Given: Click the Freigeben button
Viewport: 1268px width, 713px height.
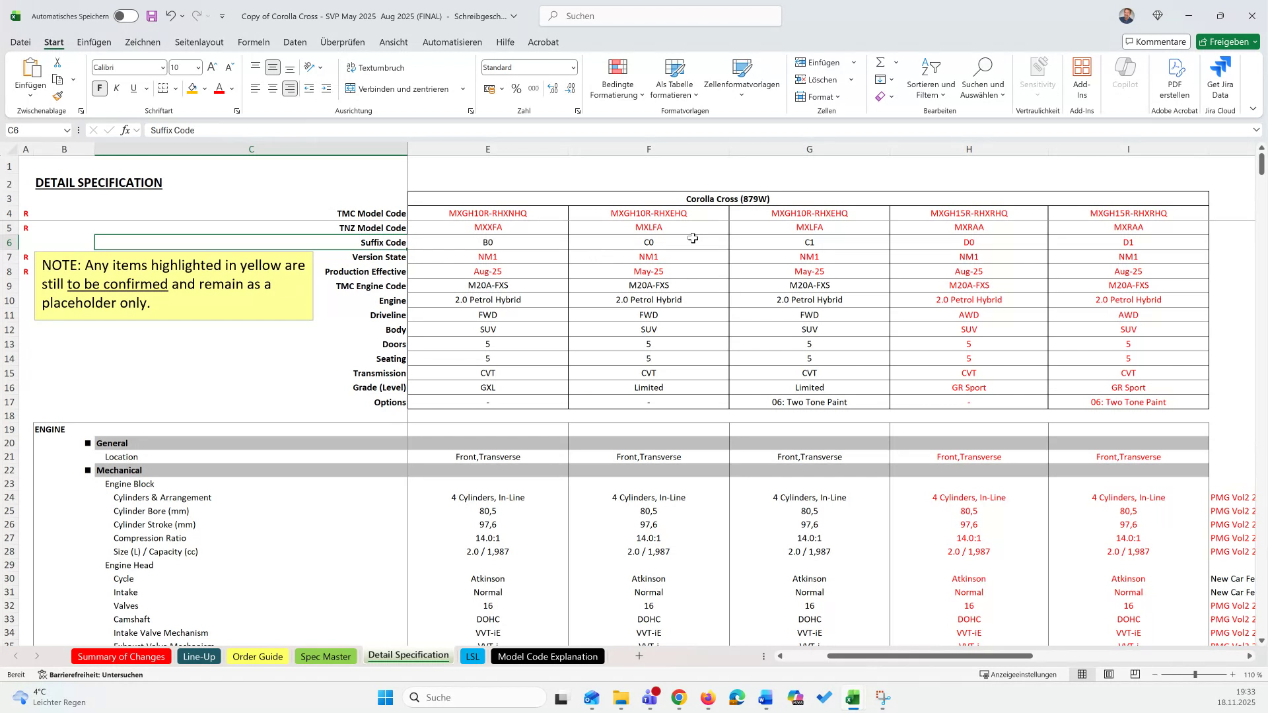Looking at the screenshot, I should point(1227,41).
